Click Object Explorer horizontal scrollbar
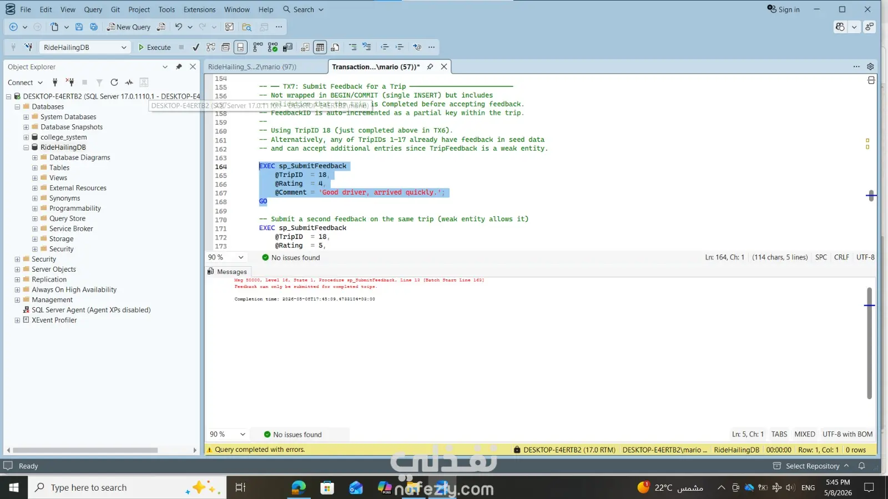This screenshot has width=888, height=499. tap(85, 450)
